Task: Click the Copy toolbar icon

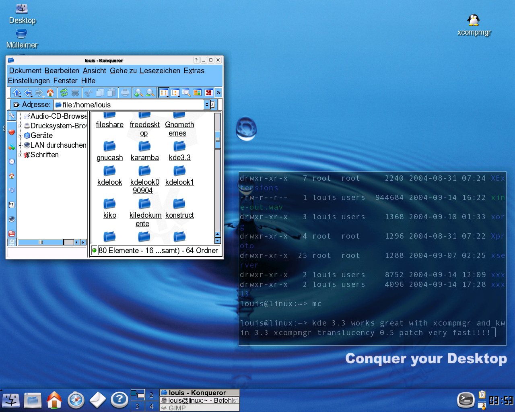Action: 100,93
